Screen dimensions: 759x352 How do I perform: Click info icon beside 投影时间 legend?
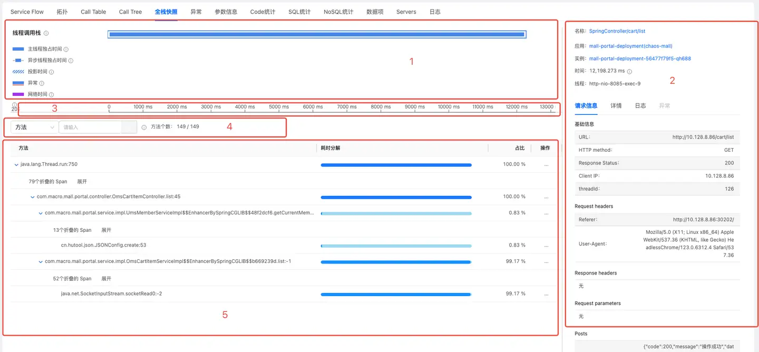[x=51, y=72]
